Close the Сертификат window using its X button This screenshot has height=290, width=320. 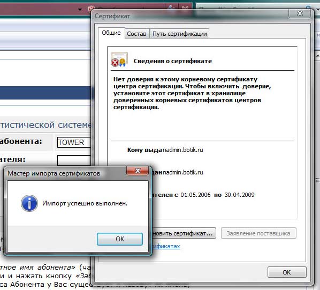pyautogui.click(x=300, y=13)
